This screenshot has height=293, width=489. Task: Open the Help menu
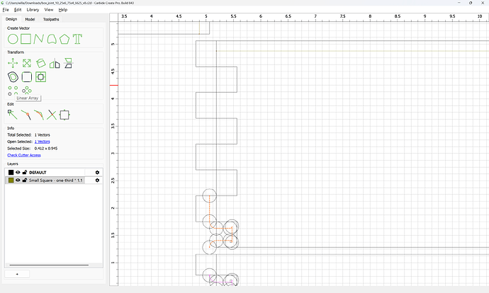62,10
